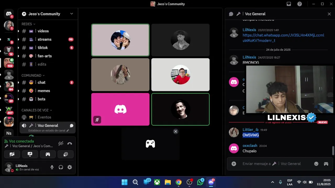This screenshot has height=188, width=335.
Task: Open the Ns server icon
Action: click(x=9, y=133)
